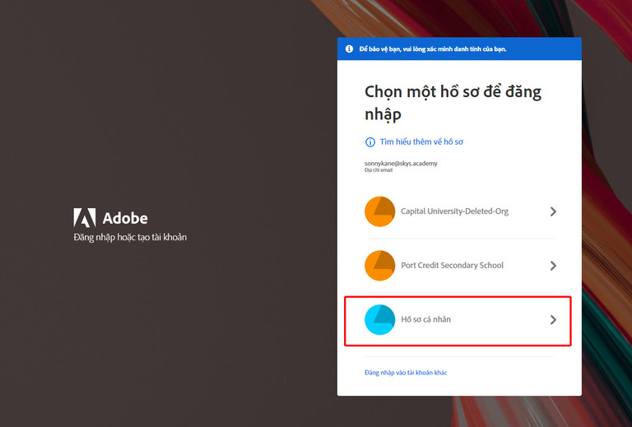Click the Địa chỉ email label

(378, 170)
